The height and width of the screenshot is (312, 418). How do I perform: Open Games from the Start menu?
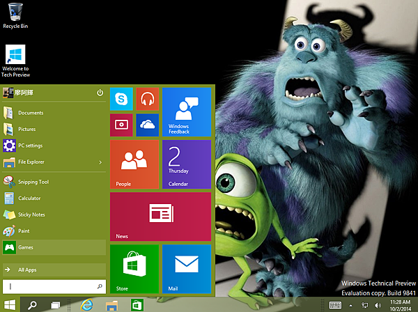[54, 247]
